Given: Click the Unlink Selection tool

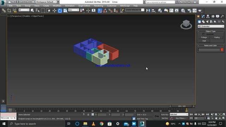Looking at the screenshot, I should 9,10.
